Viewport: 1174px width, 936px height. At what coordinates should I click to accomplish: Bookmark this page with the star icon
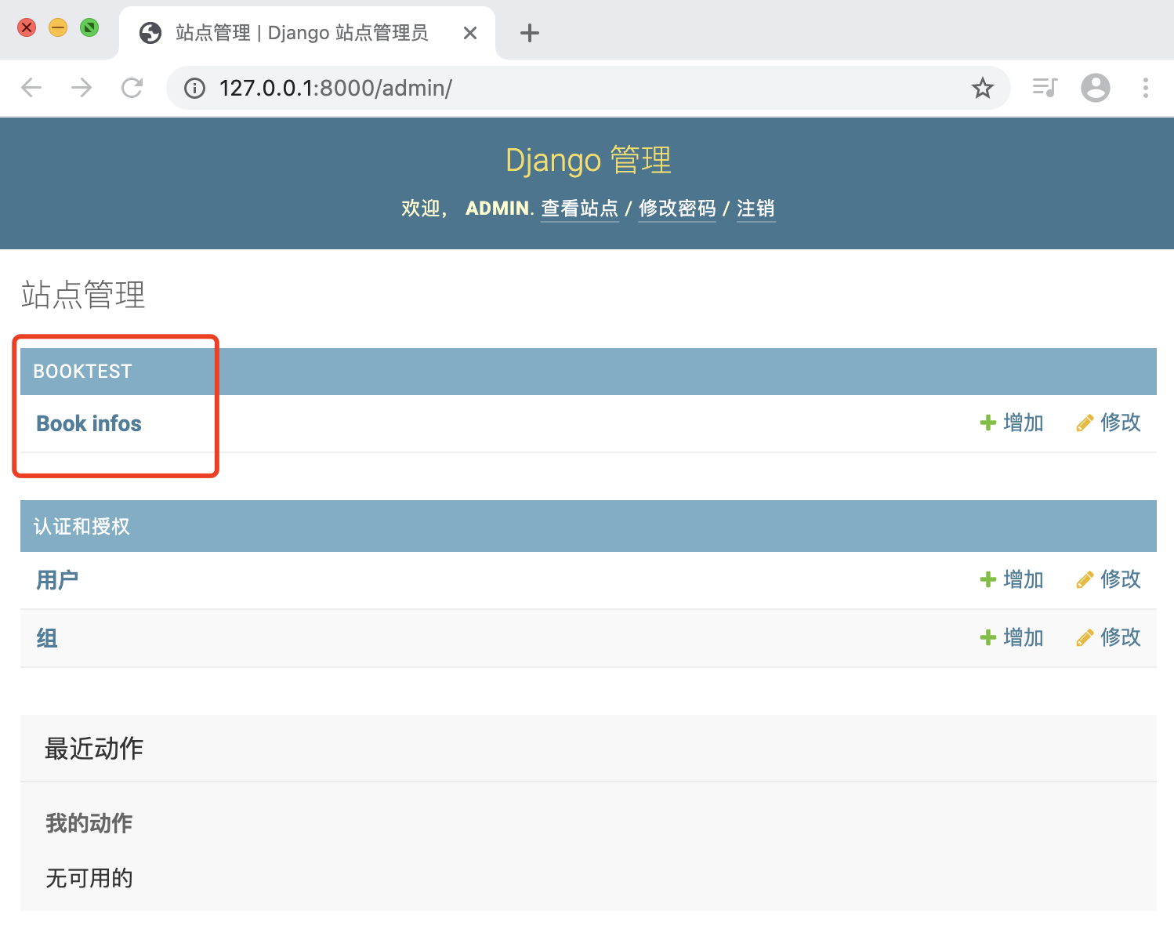click(982, 88)
